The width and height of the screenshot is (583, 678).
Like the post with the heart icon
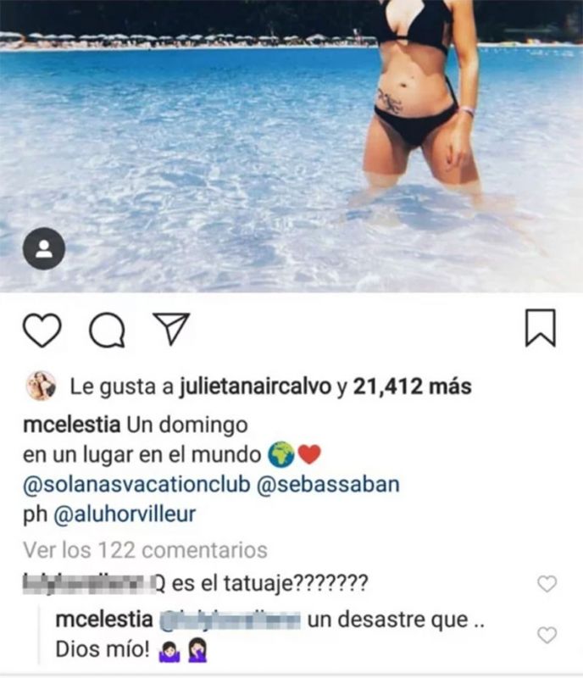[x=42, y=330]
